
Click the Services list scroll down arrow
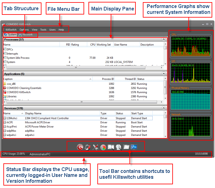click(x=165, y=137)
